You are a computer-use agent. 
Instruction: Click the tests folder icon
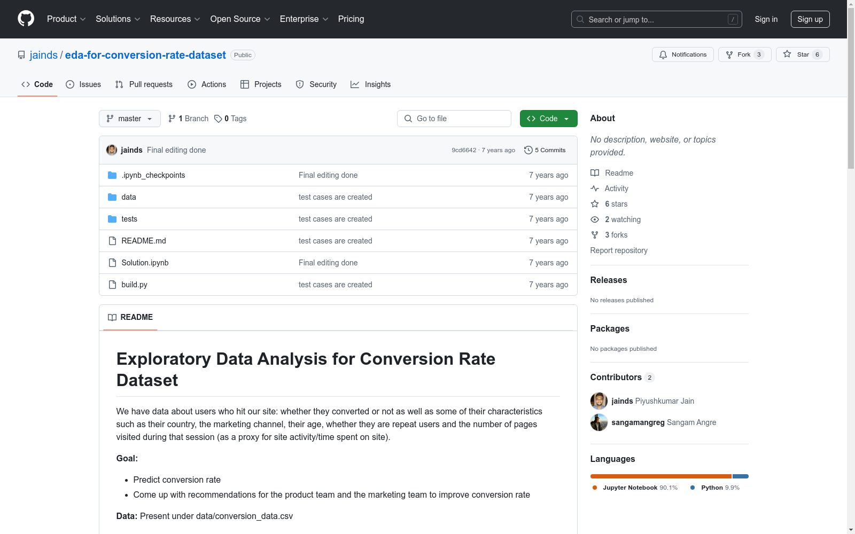tap(112, 219)
